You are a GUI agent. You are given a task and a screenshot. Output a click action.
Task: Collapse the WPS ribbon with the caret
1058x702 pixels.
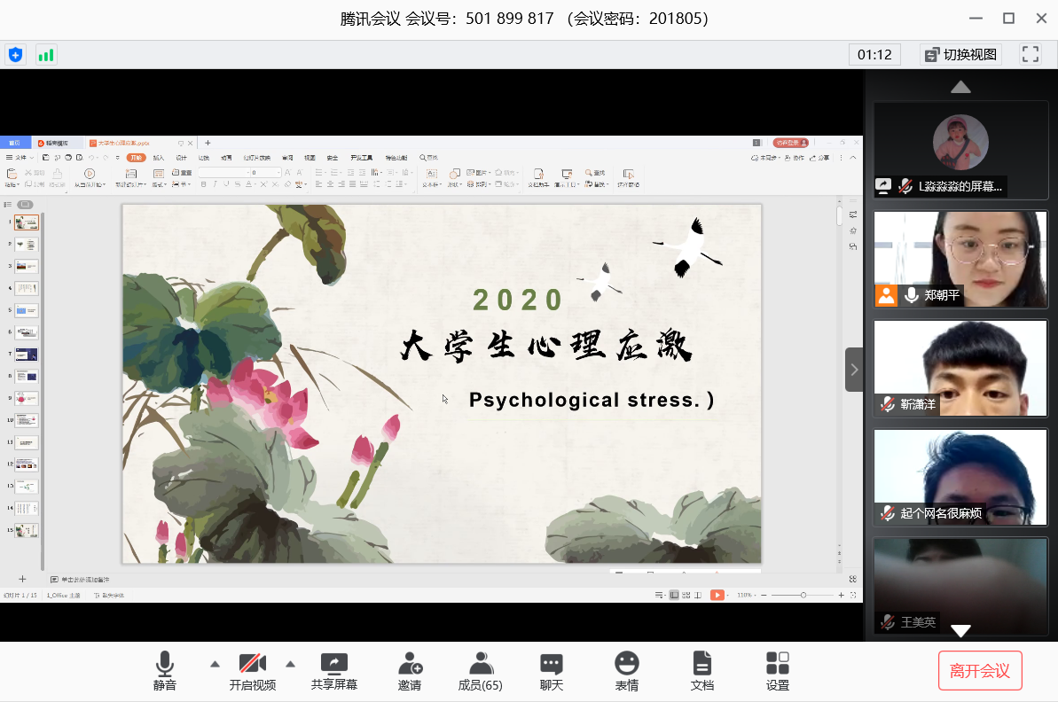tap(853, 158)
